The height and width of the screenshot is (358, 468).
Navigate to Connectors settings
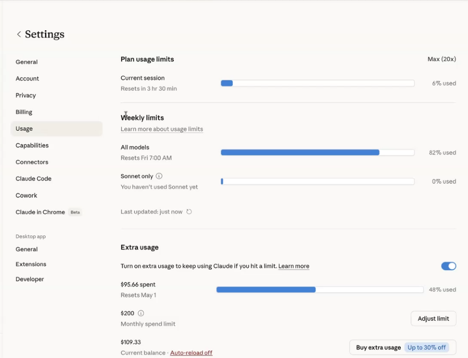coord(32,162)
